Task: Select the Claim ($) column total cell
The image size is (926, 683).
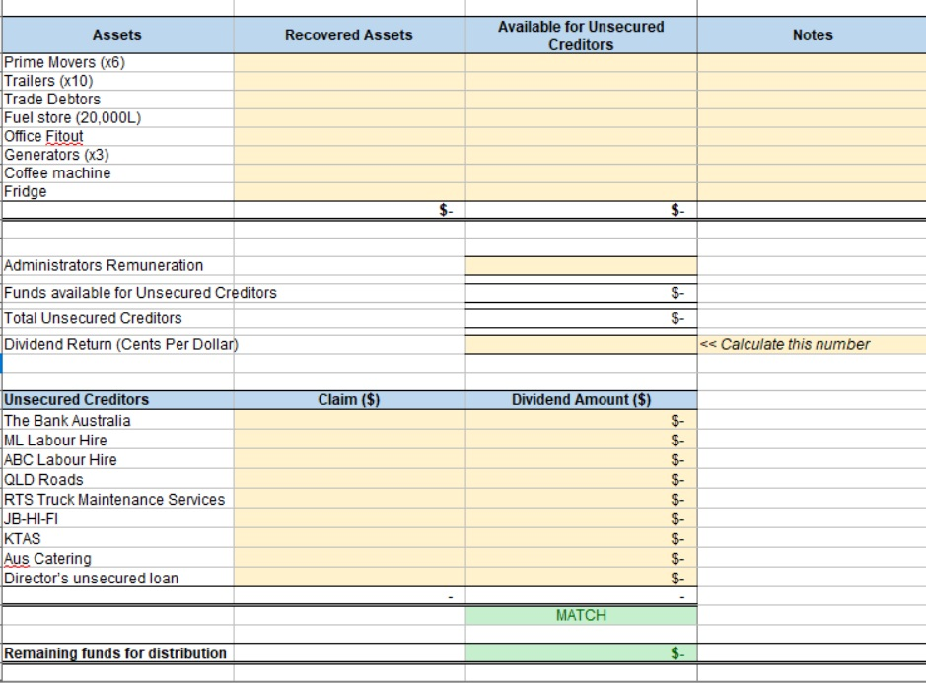Action: click(349, 596)
